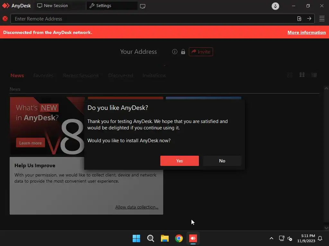
Task: Click Learn more on What's NEW banner
Action: (x=31, y=143)
